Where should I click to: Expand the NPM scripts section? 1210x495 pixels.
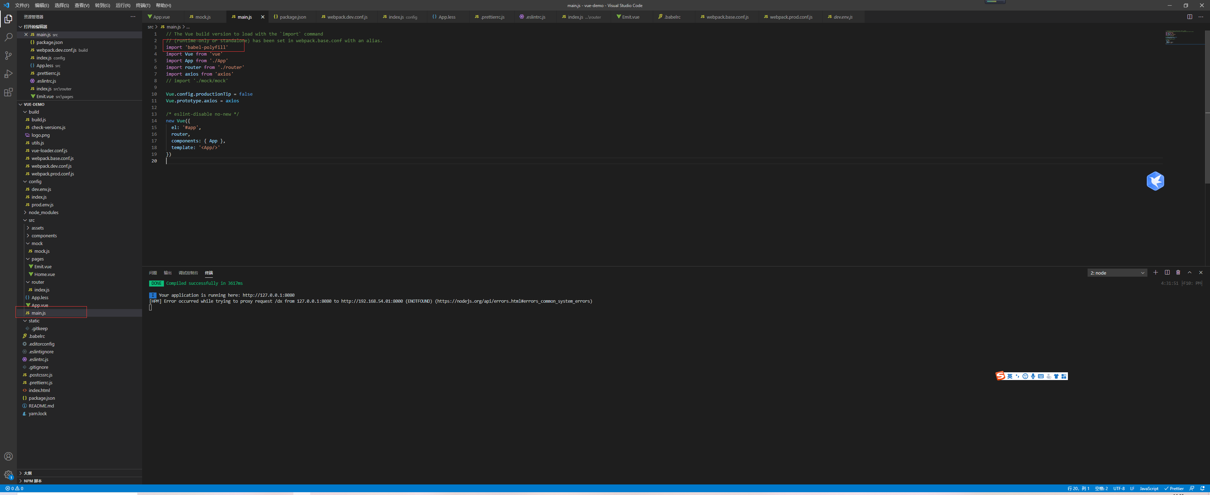[32, 481]
